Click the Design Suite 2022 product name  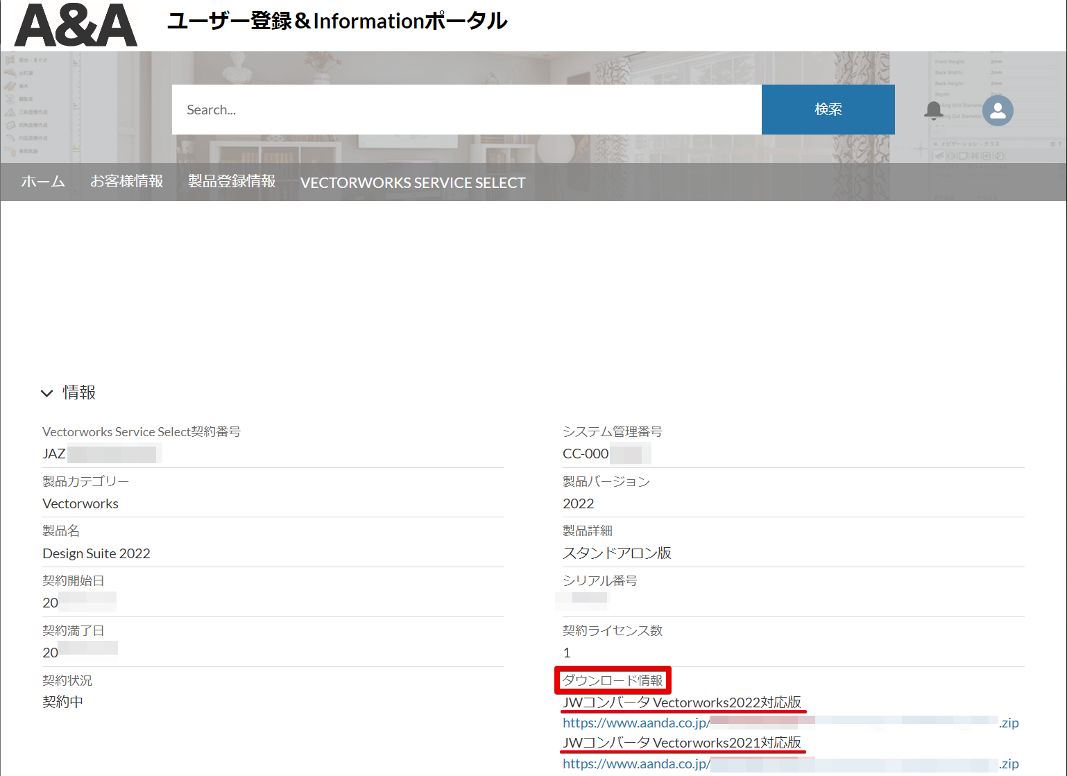tap(96, 553)
